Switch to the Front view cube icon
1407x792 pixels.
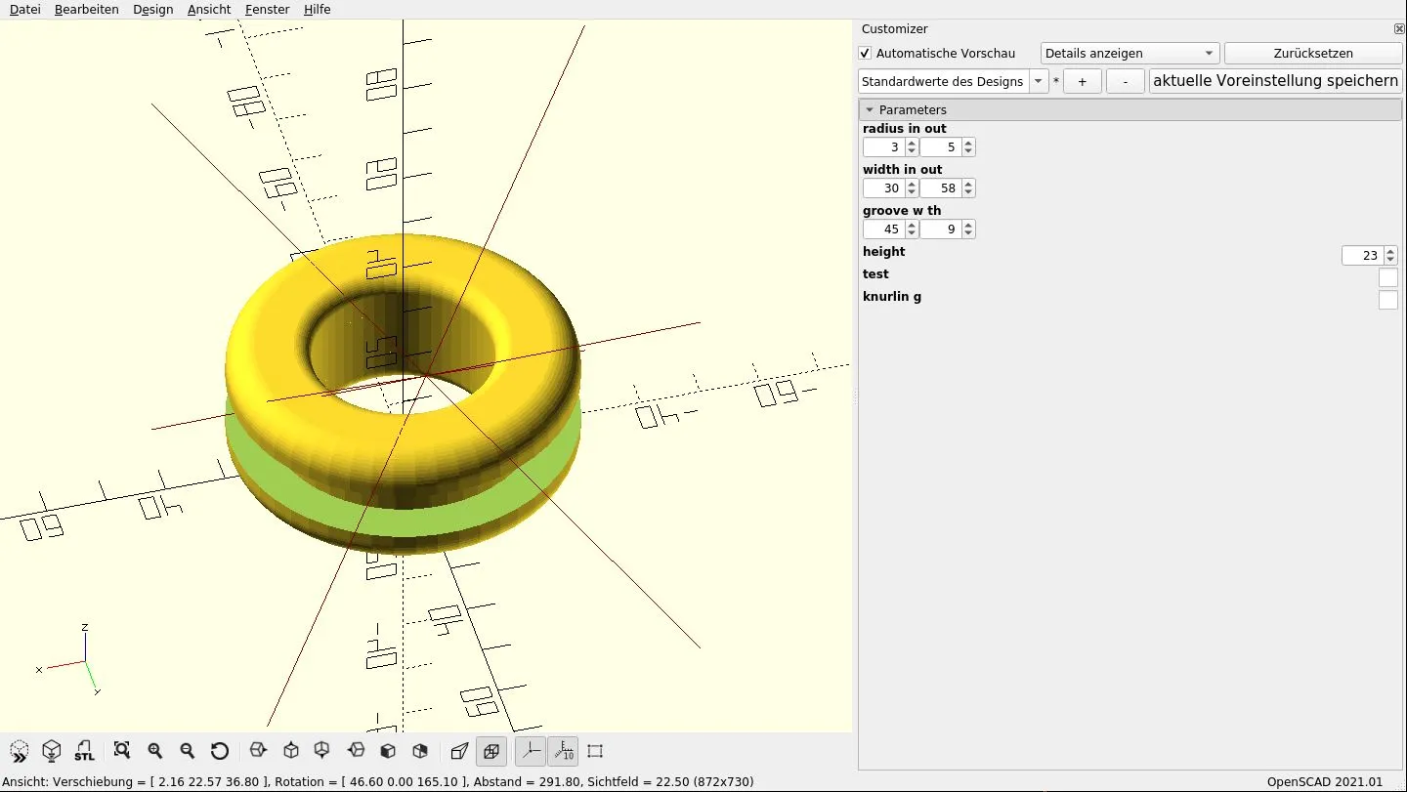(388, 751)
